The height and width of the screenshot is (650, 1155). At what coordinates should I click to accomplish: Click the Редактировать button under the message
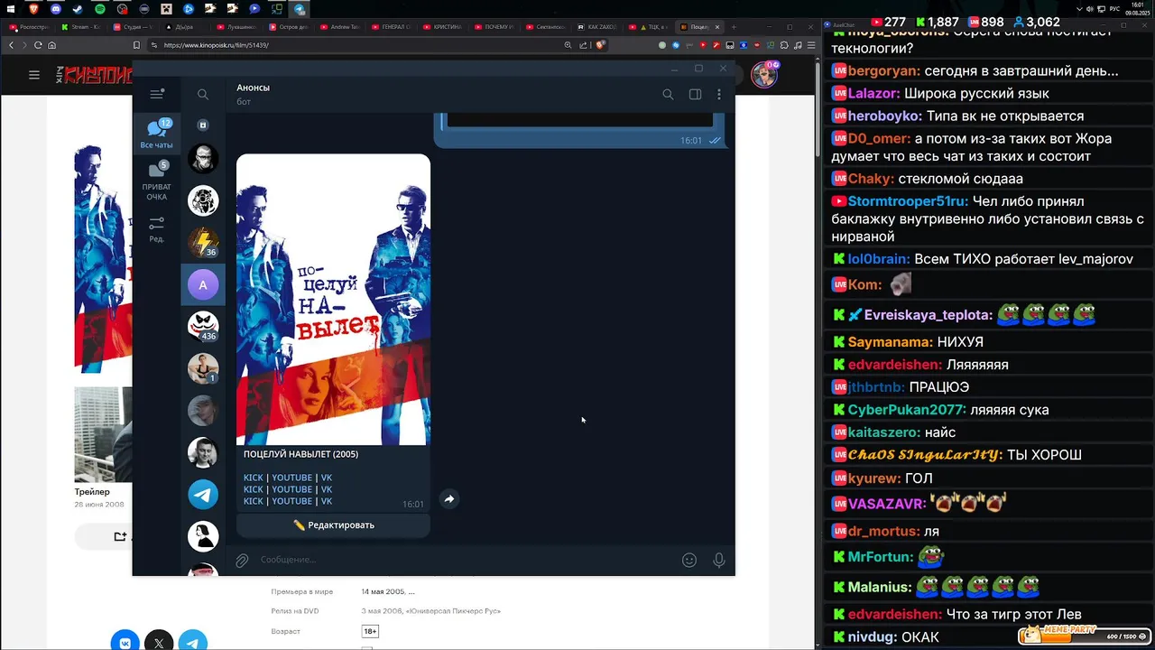[x=333, y=525]
